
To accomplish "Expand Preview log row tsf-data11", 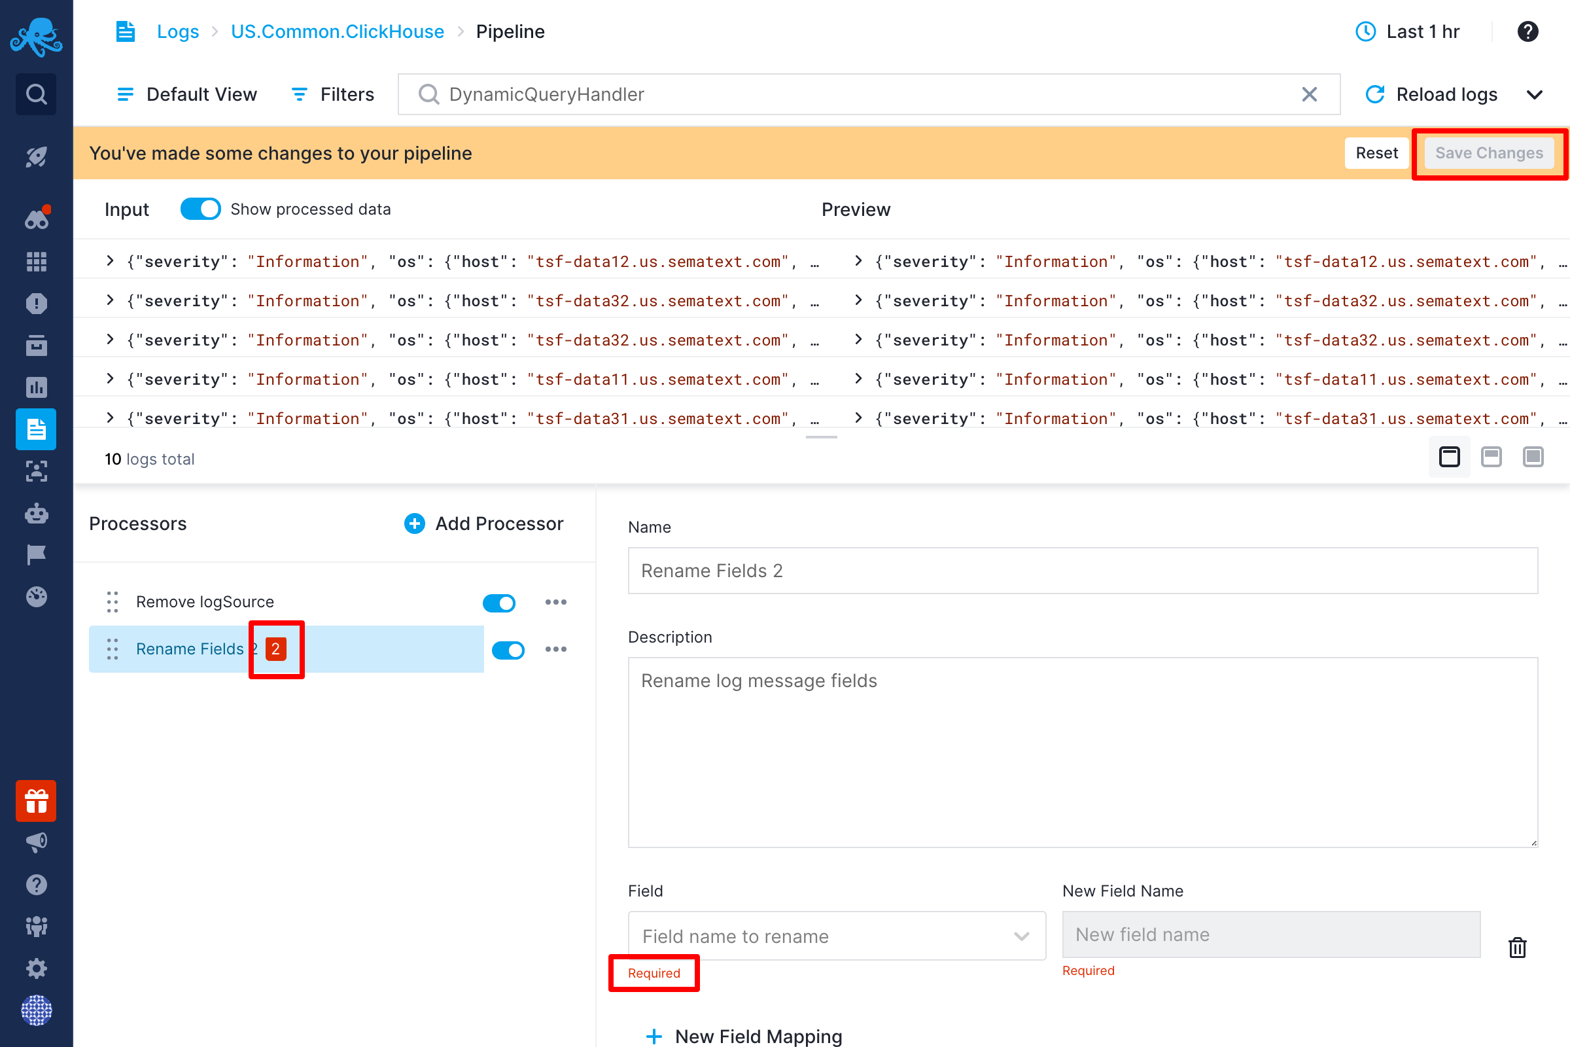I will pyautogui.click(x=858, y=379).
